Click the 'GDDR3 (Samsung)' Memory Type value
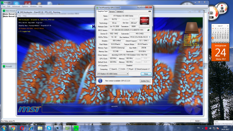The height and width of the screenshot is (131, 233). (x=118, y=48)
